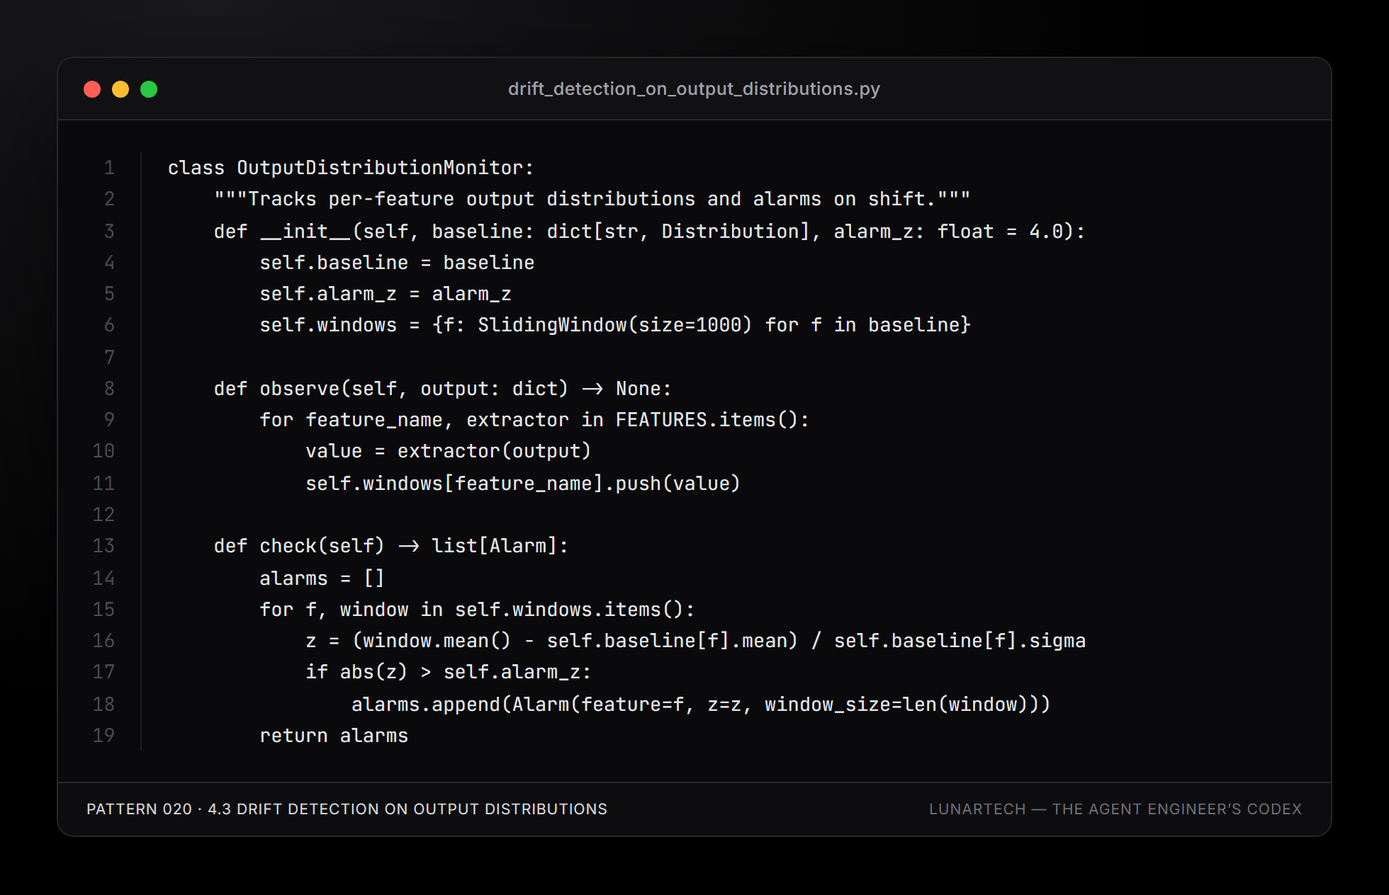Click the value = extractor(output) line

point(449,451)
